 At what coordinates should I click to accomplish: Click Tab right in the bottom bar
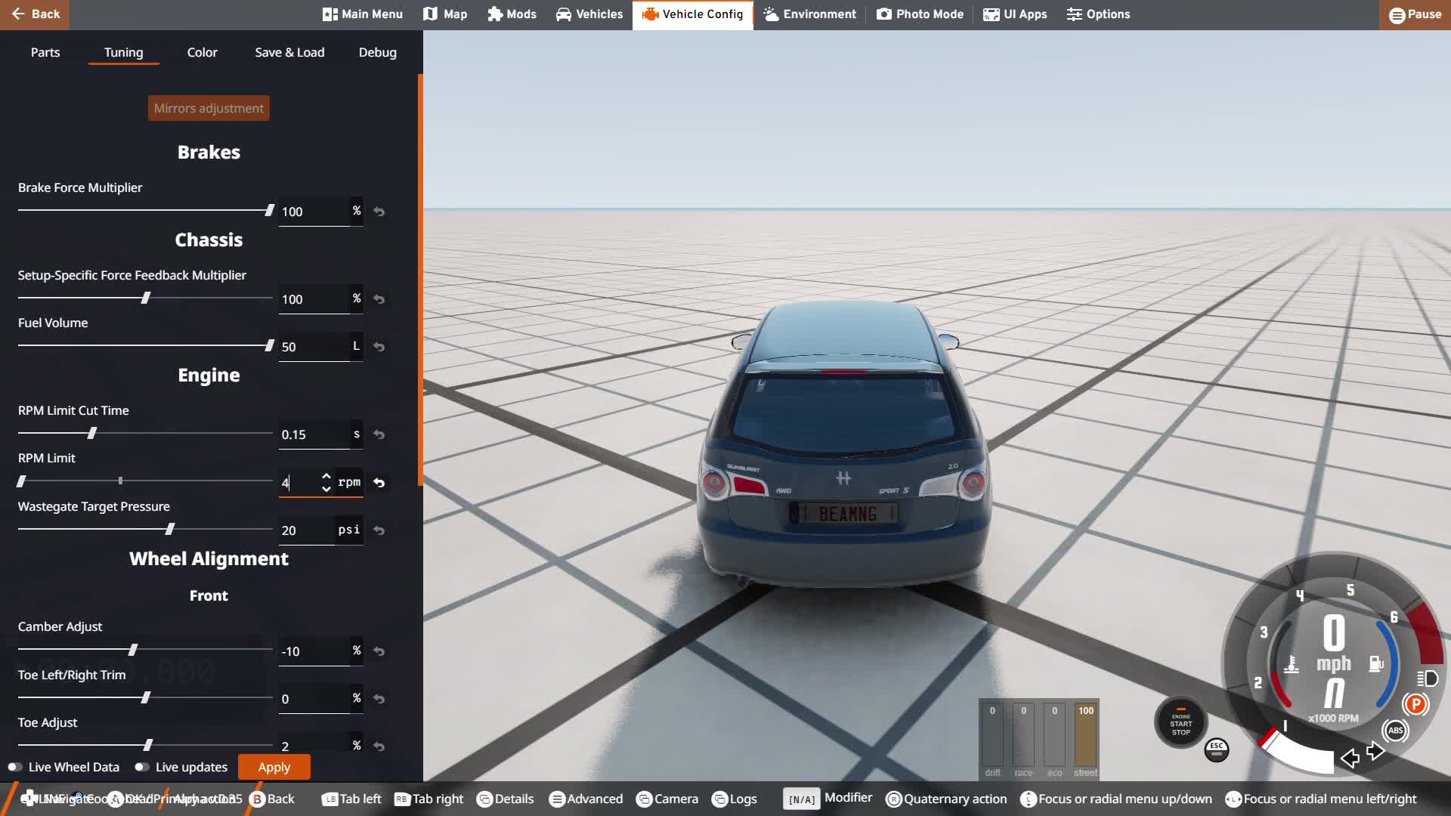pos(428,799)
